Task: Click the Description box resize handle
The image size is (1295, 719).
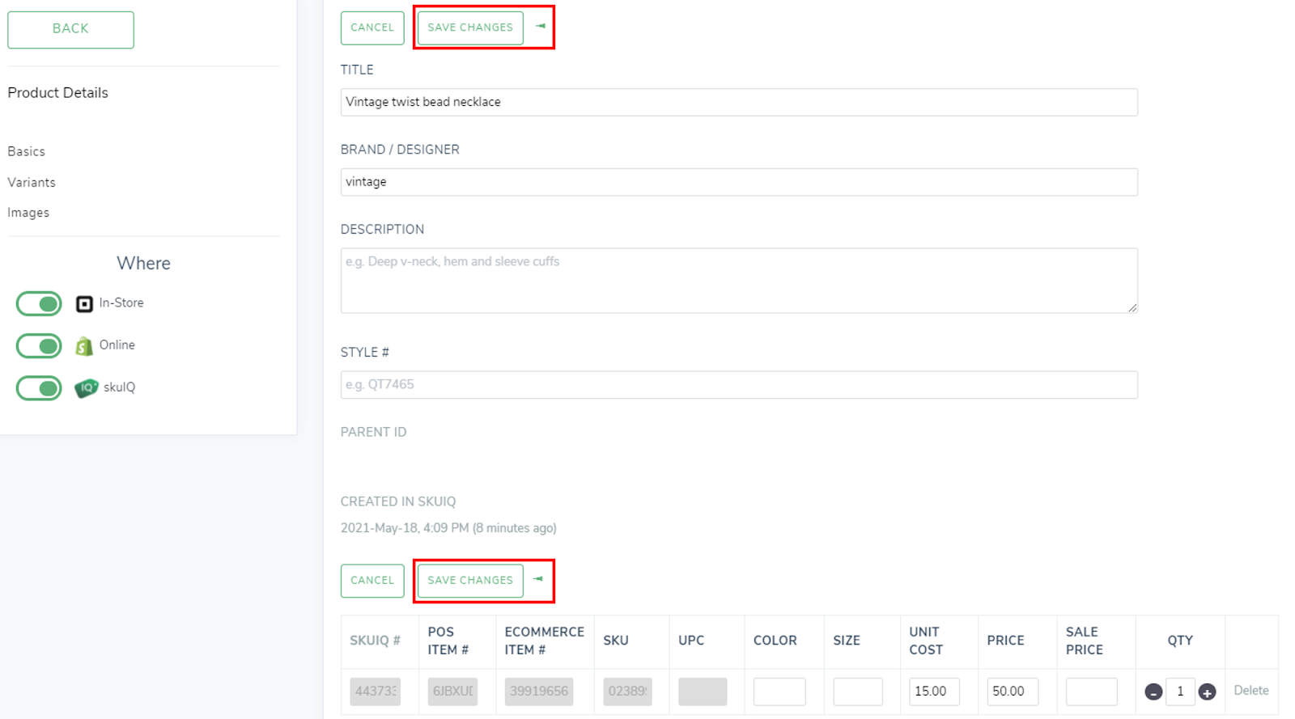Action: [x=1132, y=307]
